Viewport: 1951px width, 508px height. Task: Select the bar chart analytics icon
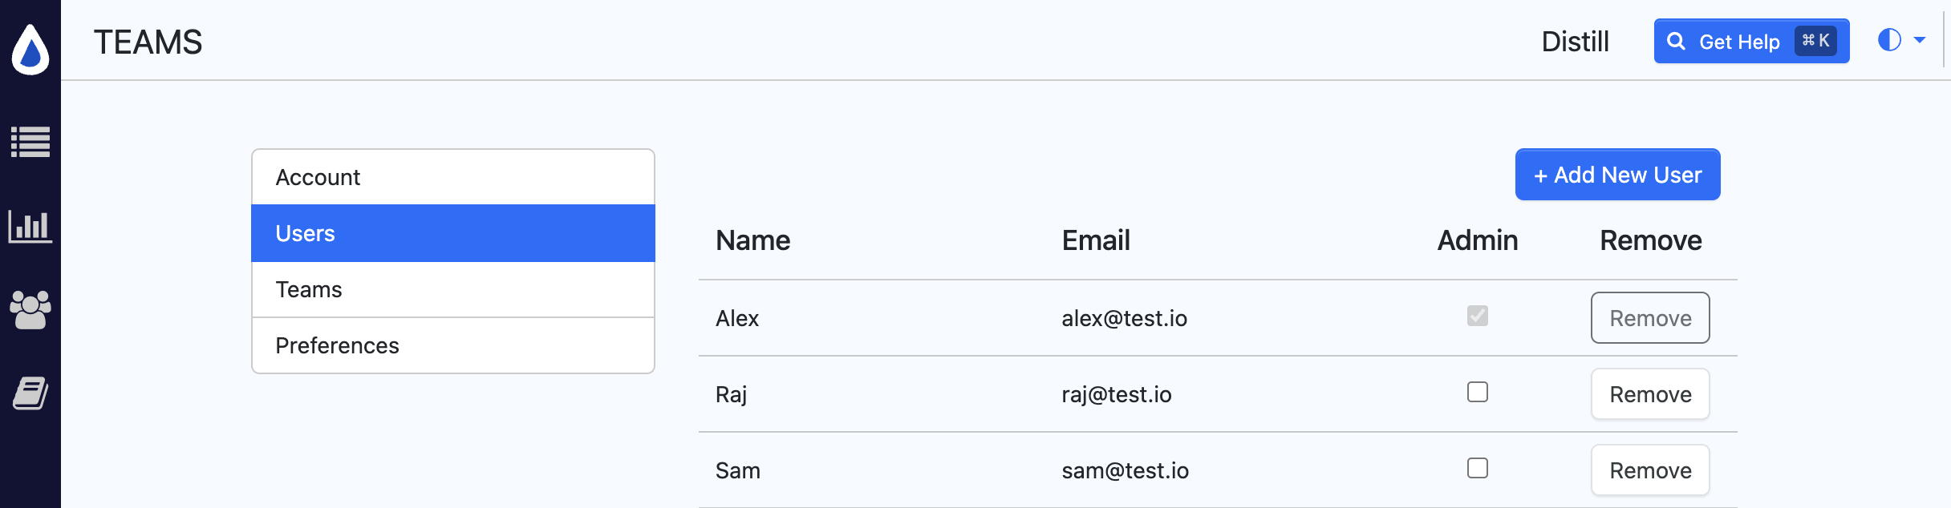(x=31, y=227)
